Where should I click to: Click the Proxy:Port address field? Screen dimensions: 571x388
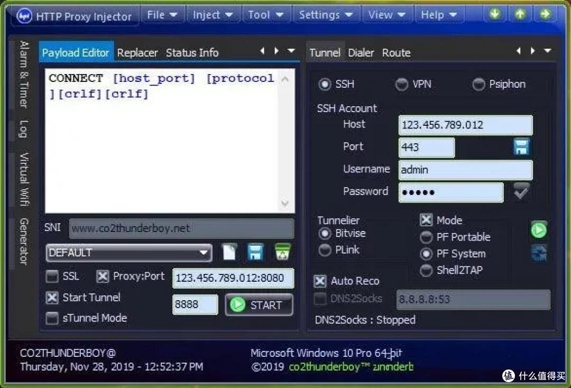click(x=233, y=278)
